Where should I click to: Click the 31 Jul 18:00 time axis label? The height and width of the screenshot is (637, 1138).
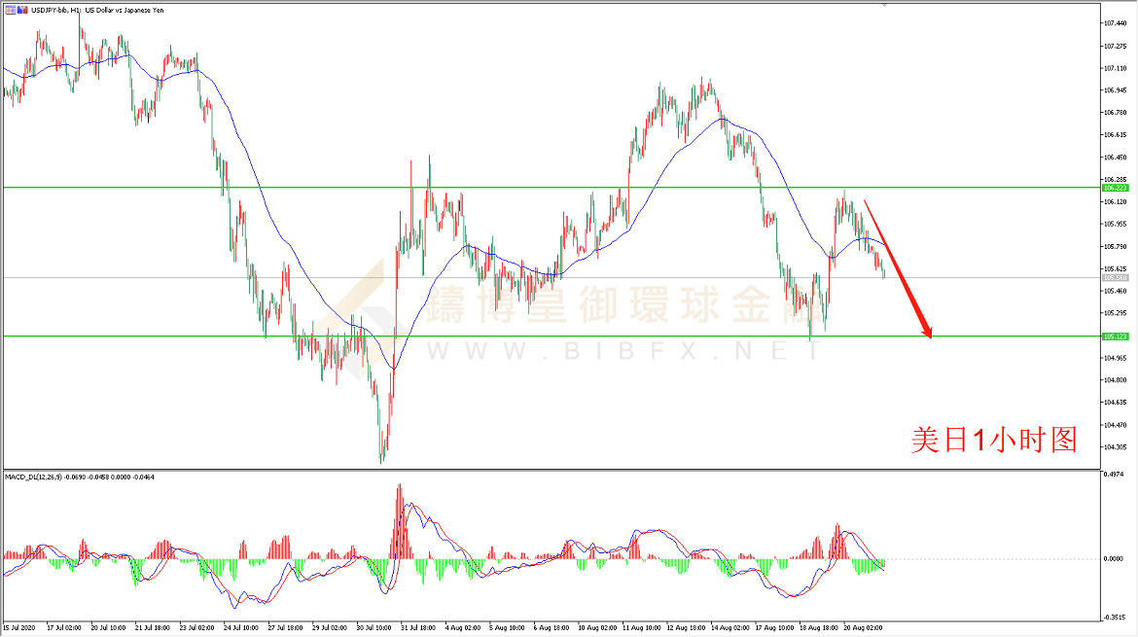point(415,628)
